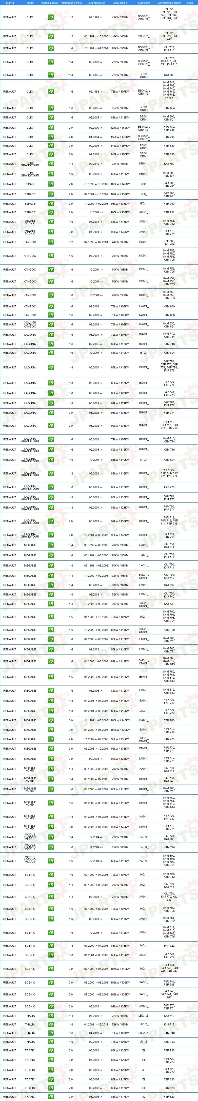
Task: Click the Lata produkcji column header
Action: point(96,3)
